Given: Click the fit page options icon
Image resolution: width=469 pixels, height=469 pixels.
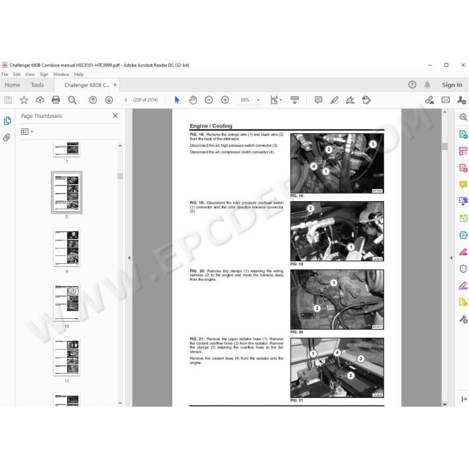Looking at the screenshot, I should (275, 100).
